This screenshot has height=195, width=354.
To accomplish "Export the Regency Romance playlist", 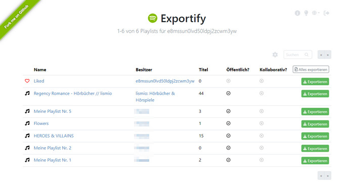I will pyautogui.click(x=315, y=94).
